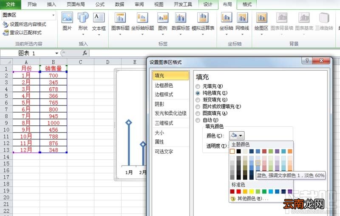This screenshot has width=340, height=216.
Task: Switch to the 数据 Data tab
Action: [x=119, y=5]
